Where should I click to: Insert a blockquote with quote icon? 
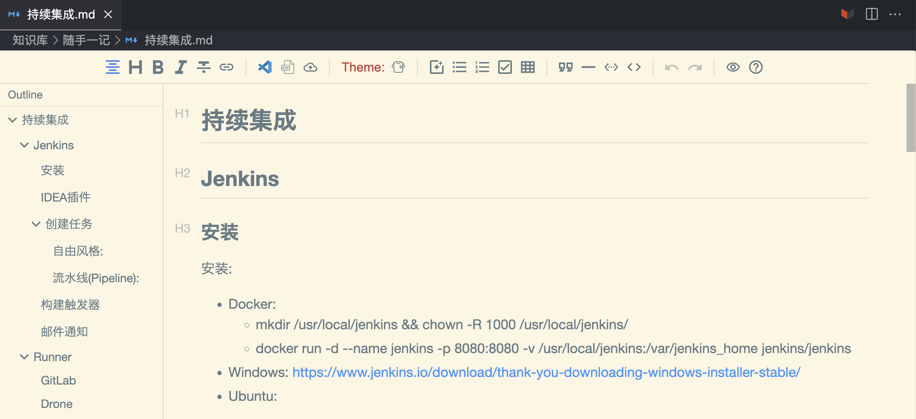pyautogui.click(x=565, y=67)
